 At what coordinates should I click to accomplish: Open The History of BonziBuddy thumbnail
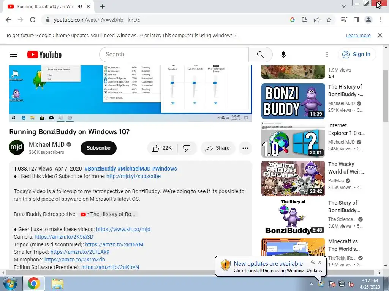click(x=293, y=101)
